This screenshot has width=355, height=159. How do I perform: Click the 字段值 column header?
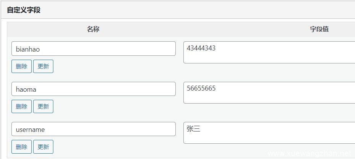tap(319, 29)
